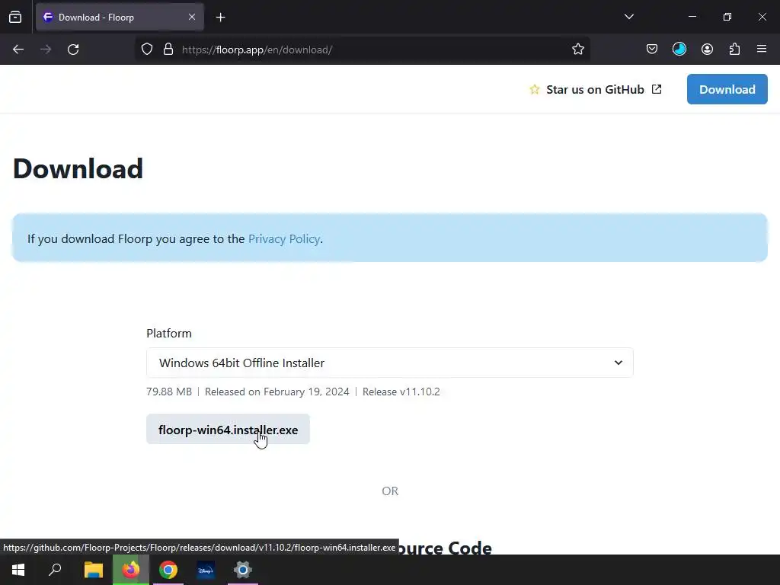Click the Platform label
780x585 pixels.
click(169, 334)
